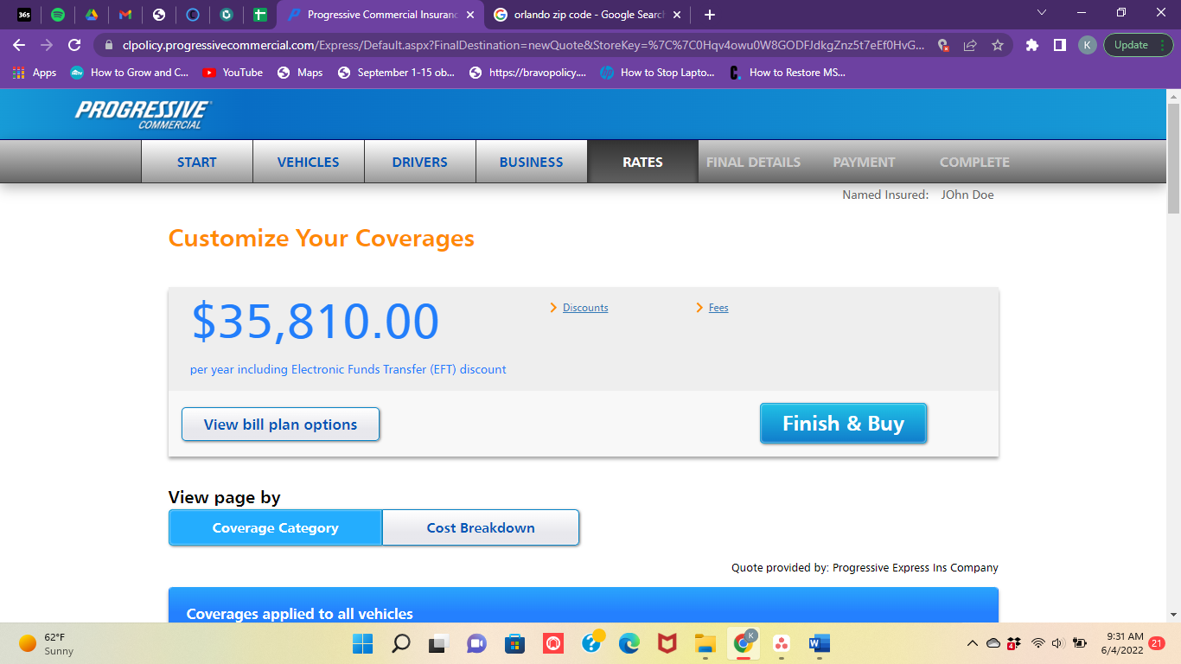Open McAfee from the taskbar
1181x664 pixels.
pyautogui.click(x=667, y=643)
